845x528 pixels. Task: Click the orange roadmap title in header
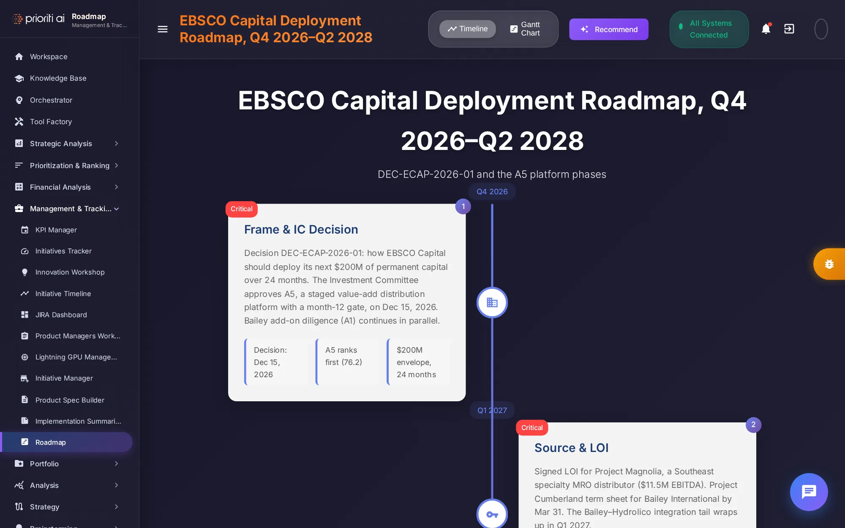tap(276, 29)
